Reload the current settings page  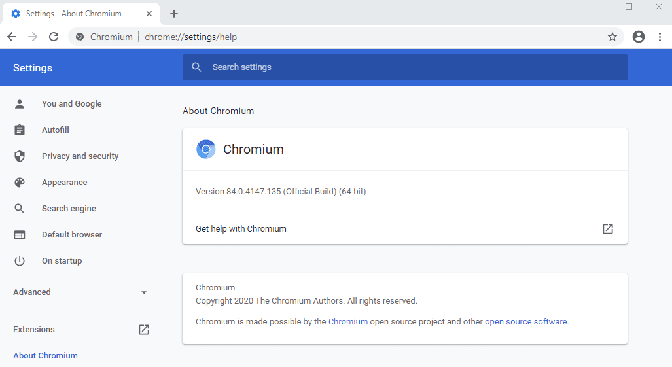point(54,37)
